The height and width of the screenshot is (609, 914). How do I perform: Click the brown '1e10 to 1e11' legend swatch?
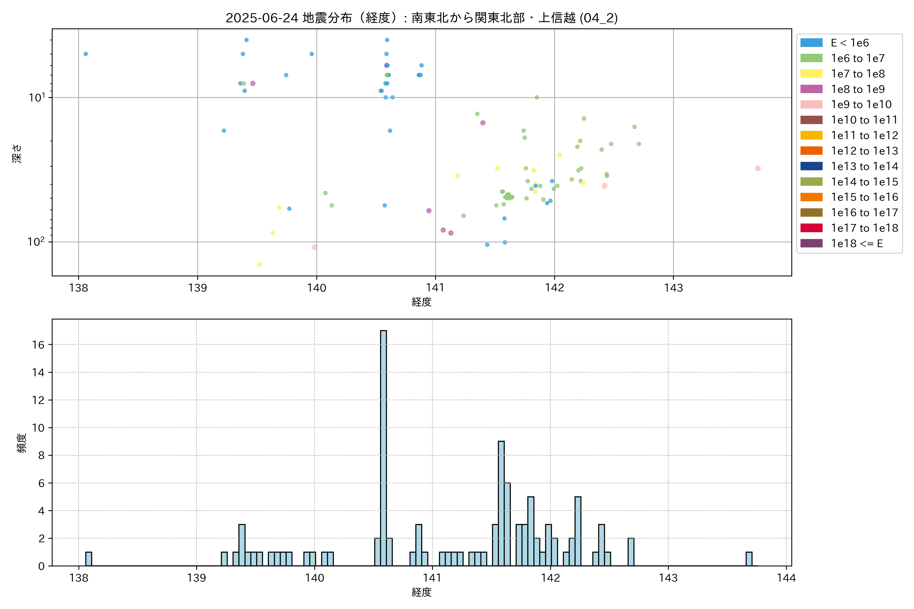pyautogui.click(x=811, y=120)
